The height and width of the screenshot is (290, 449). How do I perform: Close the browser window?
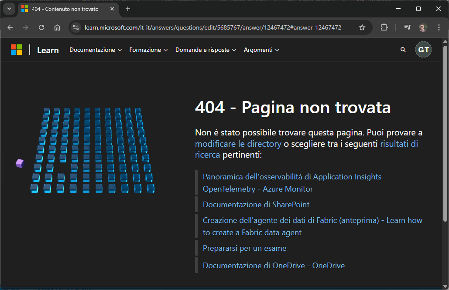tap(439, 9)
